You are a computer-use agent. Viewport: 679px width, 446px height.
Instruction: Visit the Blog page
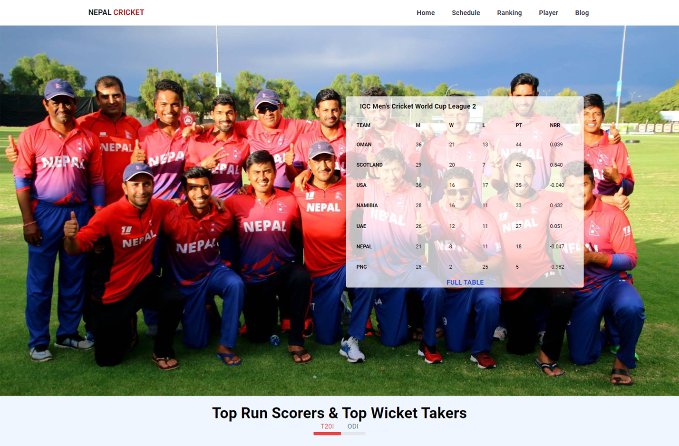(x=582, y=13)
